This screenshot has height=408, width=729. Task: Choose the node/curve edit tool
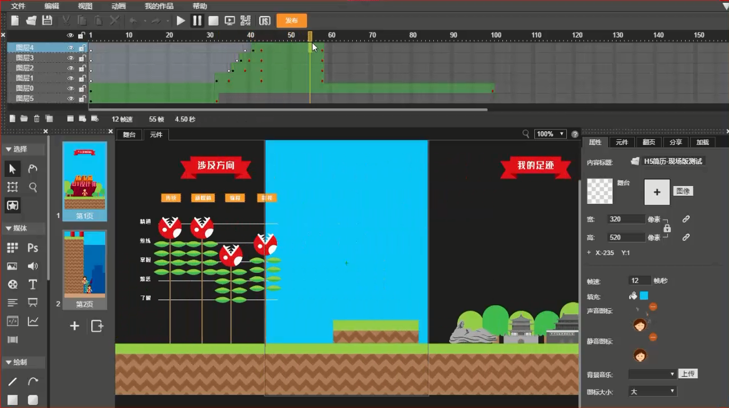coord(33,168)
